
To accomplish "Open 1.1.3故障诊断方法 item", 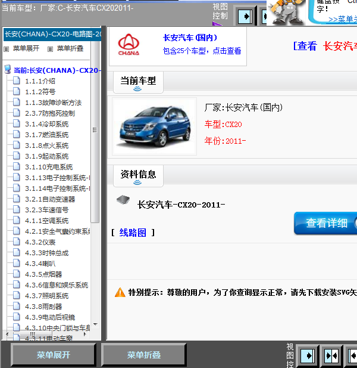I will 53,103.
